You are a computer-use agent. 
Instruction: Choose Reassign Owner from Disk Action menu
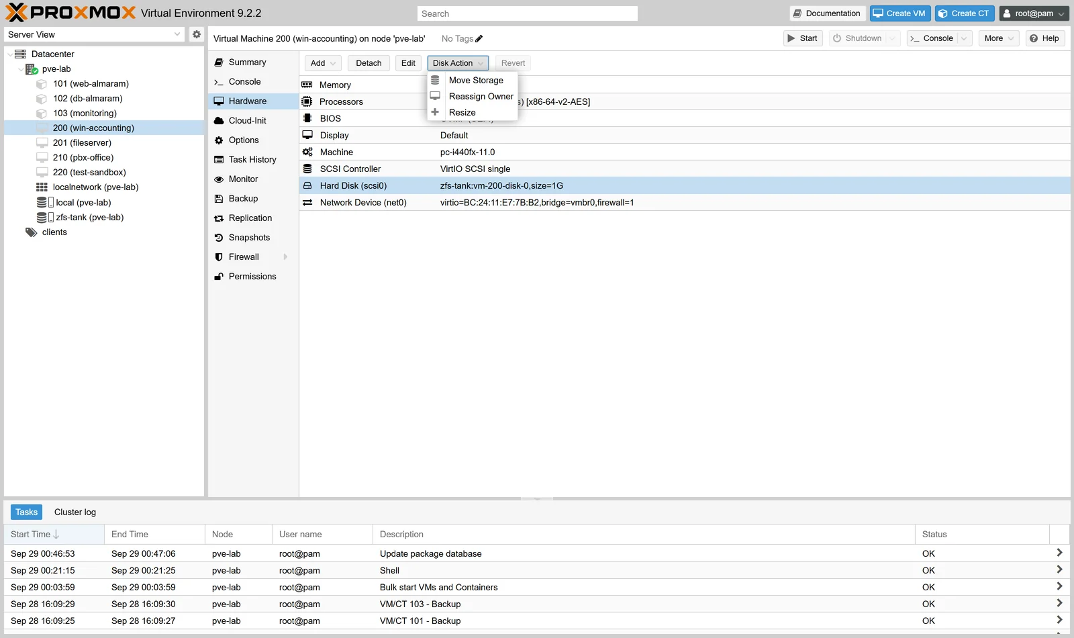click(473, 96)
